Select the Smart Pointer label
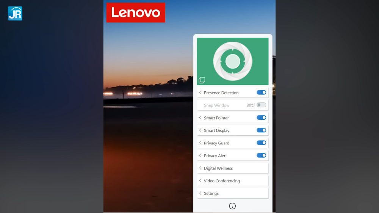The width and height of the screenshot is (379, 213). [216, 118]
